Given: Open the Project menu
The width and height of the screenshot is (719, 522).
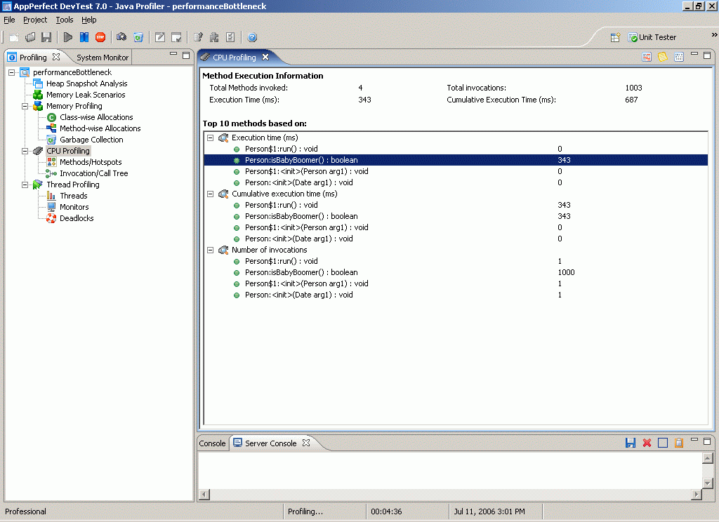Looking at the screenshot, I should pyautogui.click(x=35, y=20).
